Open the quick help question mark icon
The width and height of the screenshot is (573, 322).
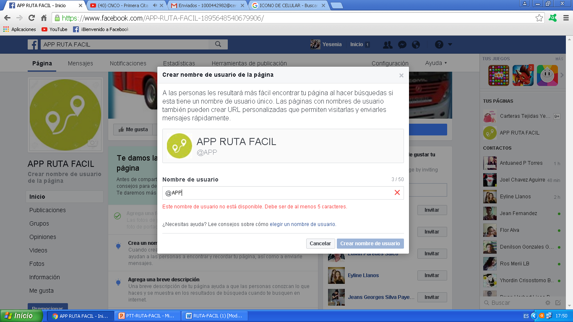click(439, 44)
